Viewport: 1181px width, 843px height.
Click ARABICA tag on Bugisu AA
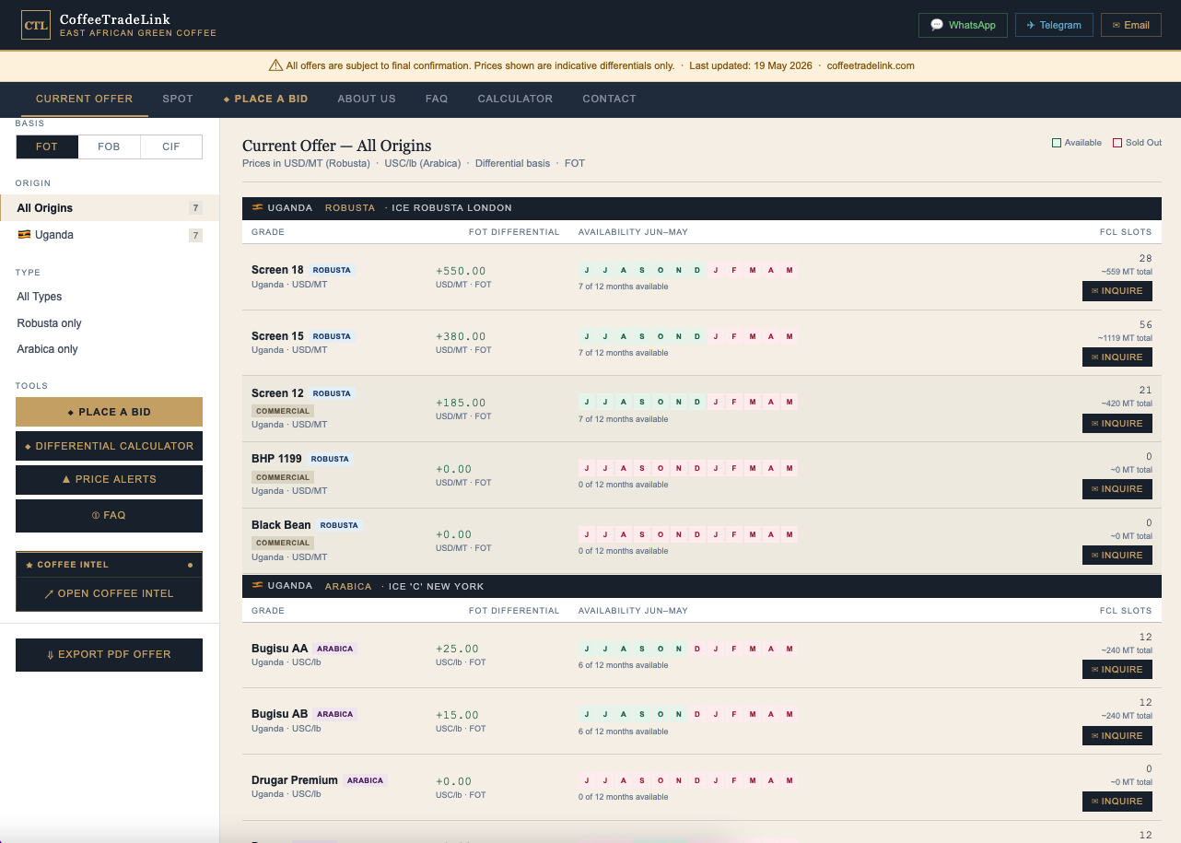335,649
